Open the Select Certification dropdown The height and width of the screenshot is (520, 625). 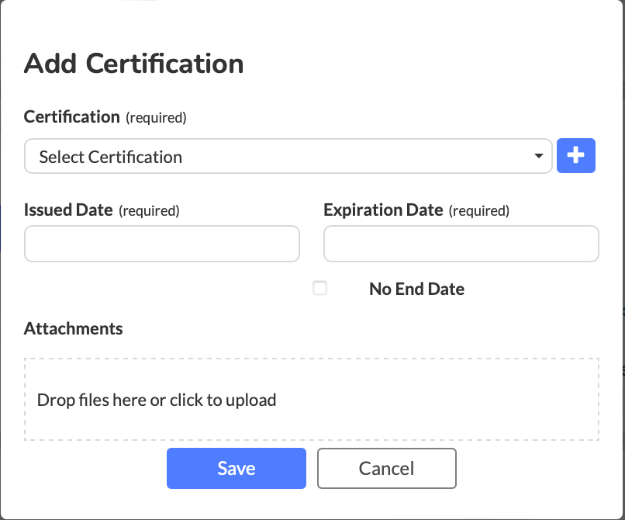(287, 157)
